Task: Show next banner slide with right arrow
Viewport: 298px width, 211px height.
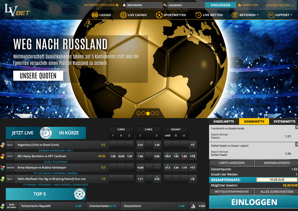Action: click(296, 67)
